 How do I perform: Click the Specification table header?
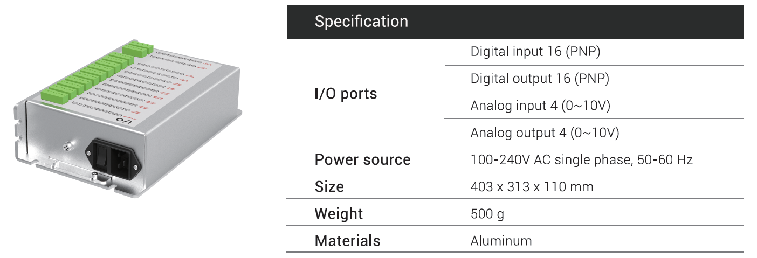click(361, 22)
